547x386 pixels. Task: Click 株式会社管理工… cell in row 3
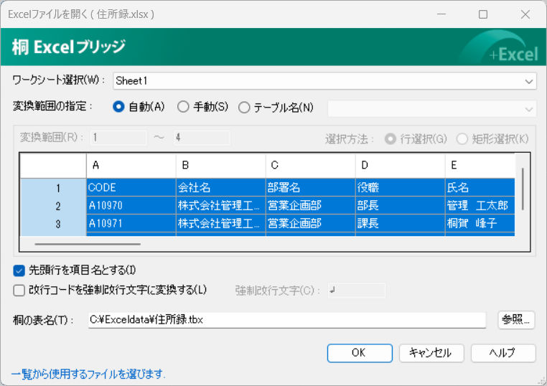221,223
